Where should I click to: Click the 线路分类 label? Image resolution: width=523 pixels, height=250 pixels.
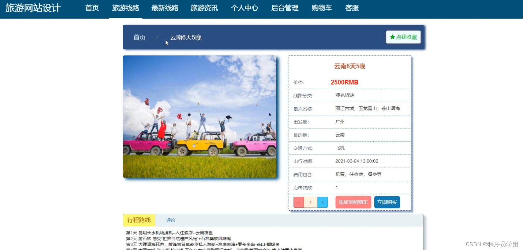click(x=304, y=95)
